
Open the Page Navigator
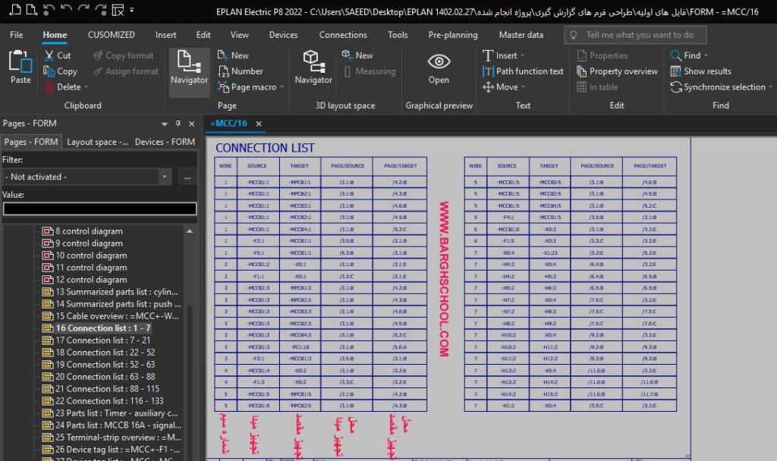[x=189, y=67]
